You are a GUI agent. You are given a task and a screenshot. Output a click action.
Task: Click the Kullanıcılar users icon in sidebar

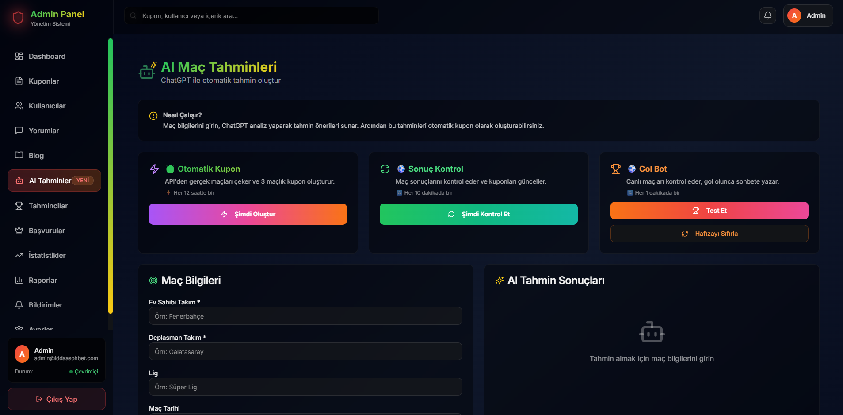tap(19, 106)
